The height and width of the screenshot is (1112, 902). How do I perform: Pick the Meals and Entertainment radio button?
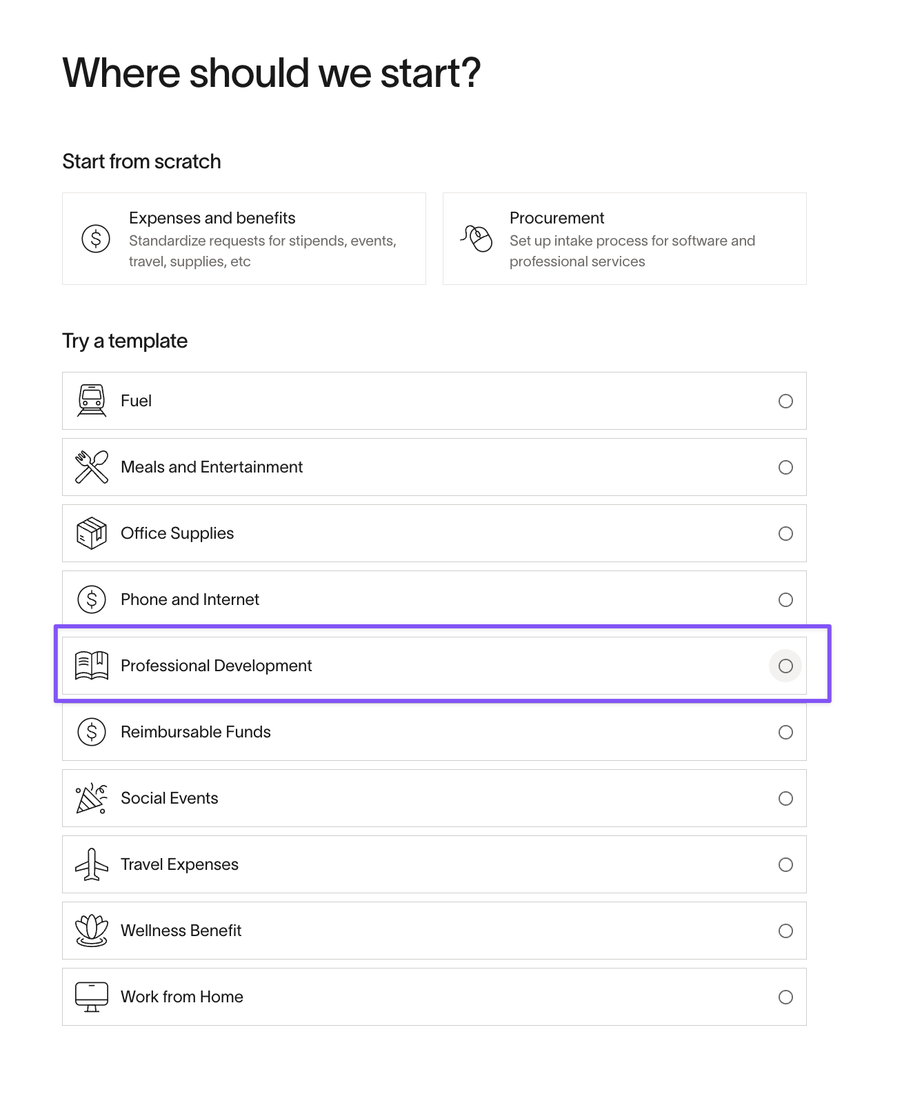(x=785, y=467)
